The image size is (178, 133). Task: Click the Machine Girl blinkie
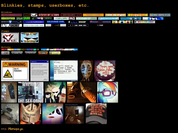tap(56, 22)
